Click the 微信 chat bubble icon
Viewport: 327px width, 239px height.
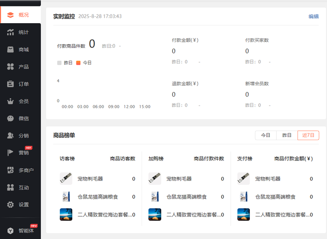[x=10, y=118]
